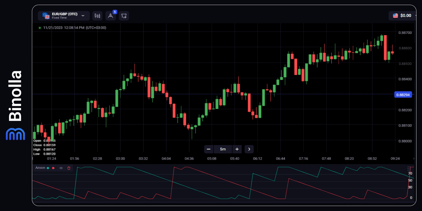
Task: Click the 0.88000 price axis label
Action: pos(405,141)
